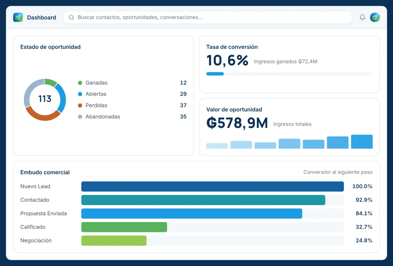This screenshot has height=266, width=393.
Task: Click the Ganadas legend label
Action: (96, 83)
